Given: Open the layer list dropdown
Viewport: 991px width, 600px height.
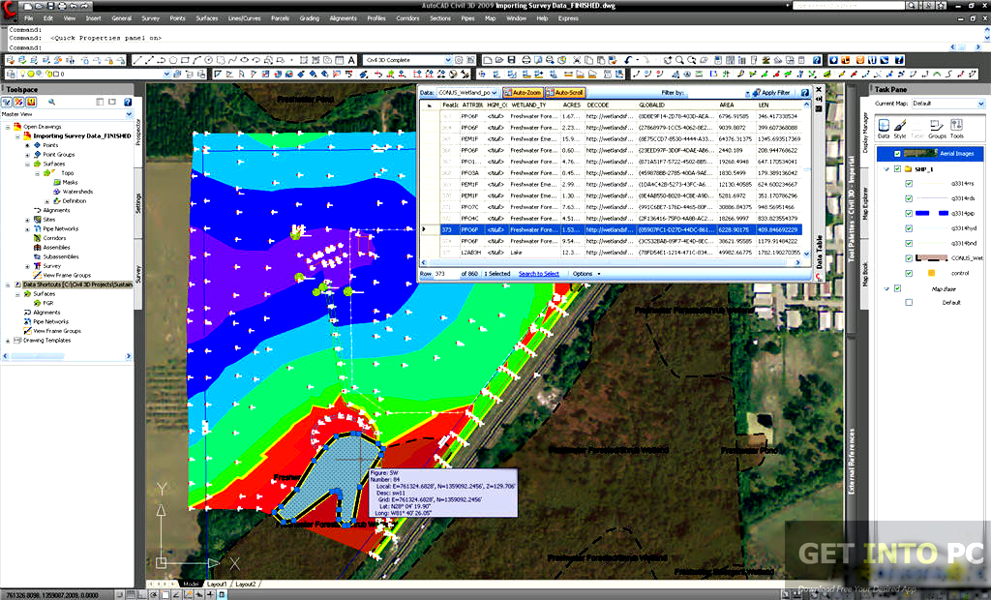Looking at the screenshot, I should point(167,74).
